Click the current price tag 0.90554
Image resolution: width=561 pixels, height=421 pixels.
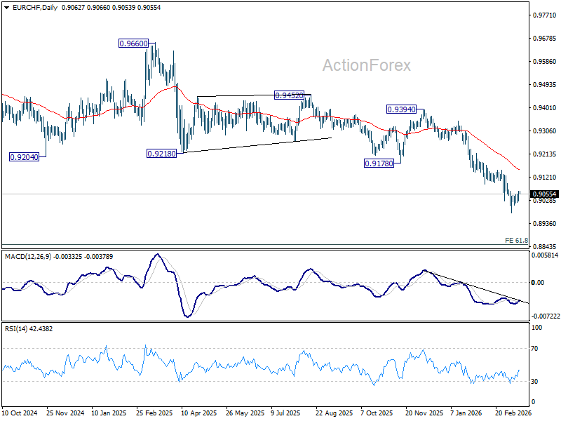coord(545,194)
